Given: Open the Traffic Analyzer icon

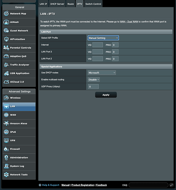Looking at the screenshot, I should (x=6, y=65).
